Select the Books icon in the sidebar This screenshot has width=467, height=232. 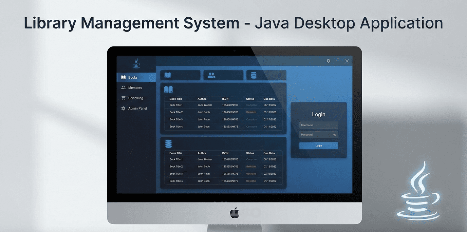123,77
